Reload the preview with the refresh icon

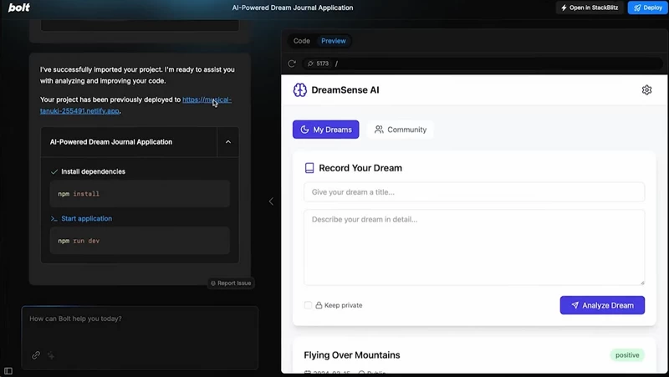click(x=292, y=64)
